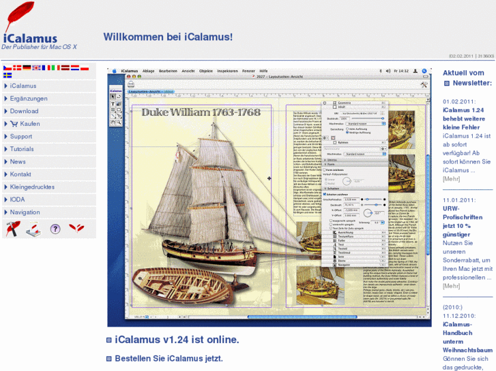Toggle the Inhalt inspector checkbox
The width and height of the screenshot is (496, 371).
click(335, 107)
